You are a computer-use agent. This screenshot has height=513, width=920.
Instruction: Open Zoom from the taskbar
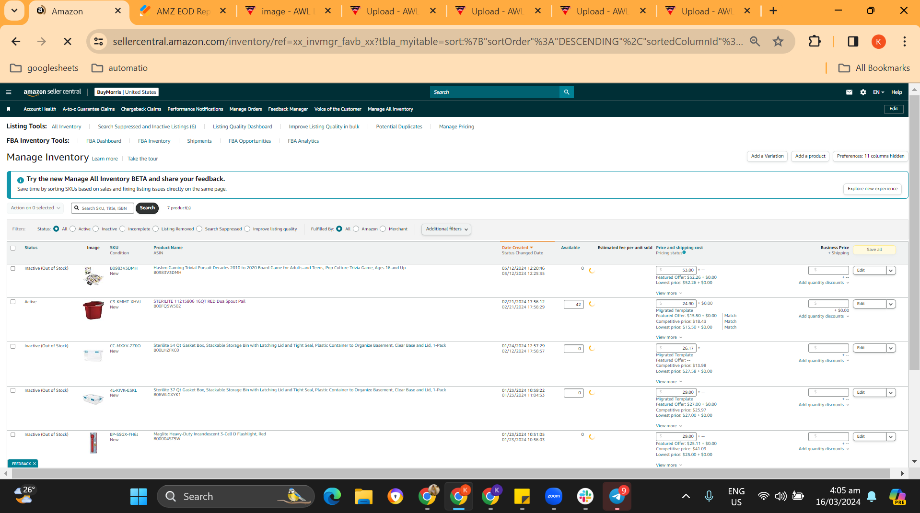pyautogui.click(x=554, y=496)
